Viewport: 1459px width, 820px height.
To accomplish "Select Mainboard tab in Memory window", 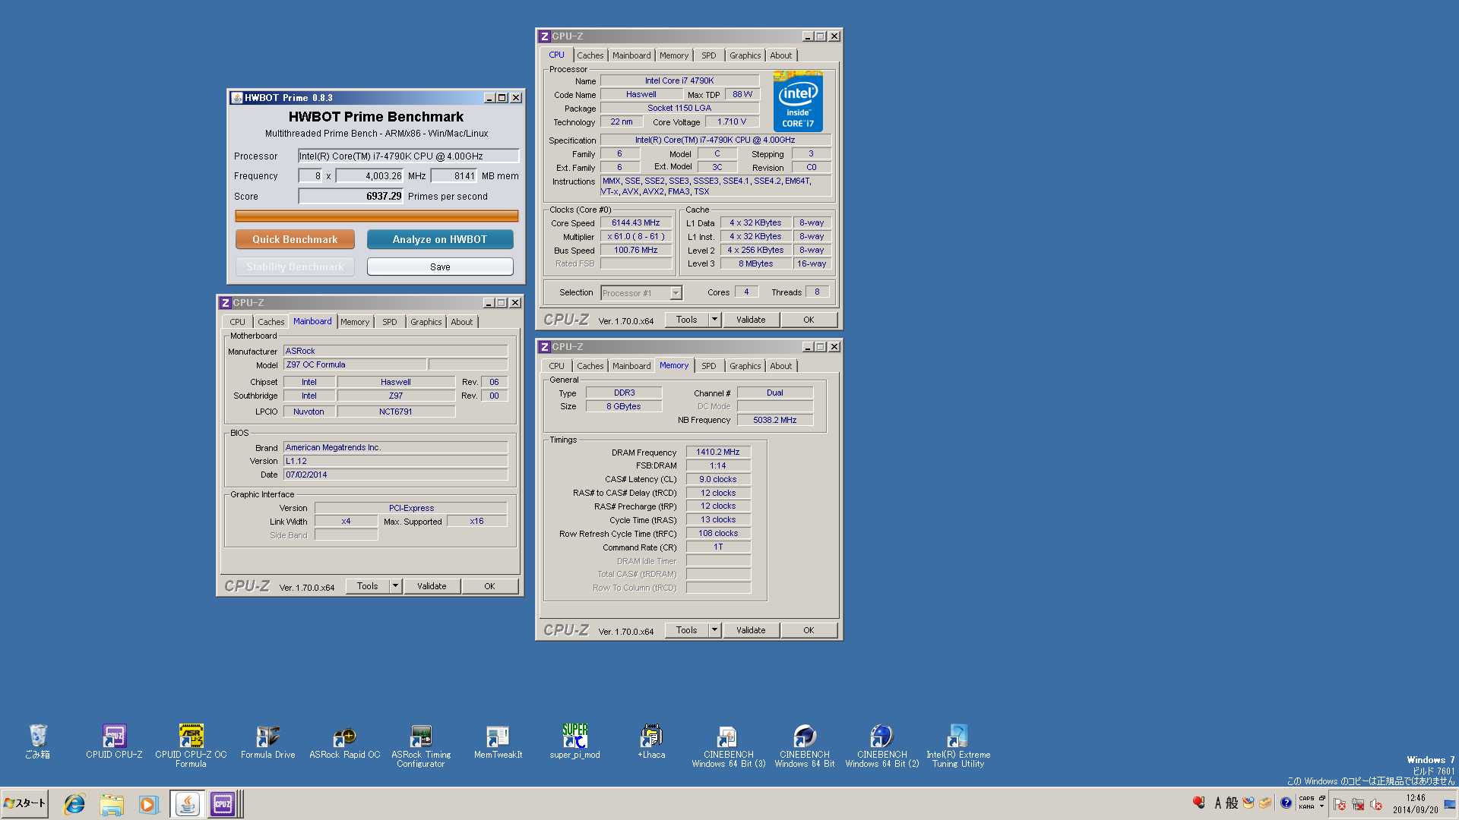I will coord(631,366).
